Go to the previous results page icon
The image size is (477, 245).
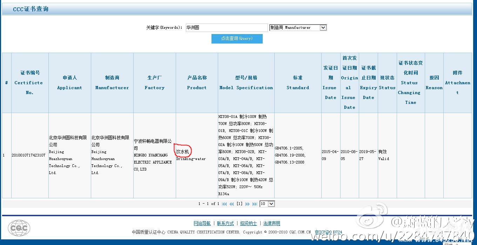[231, 204]
